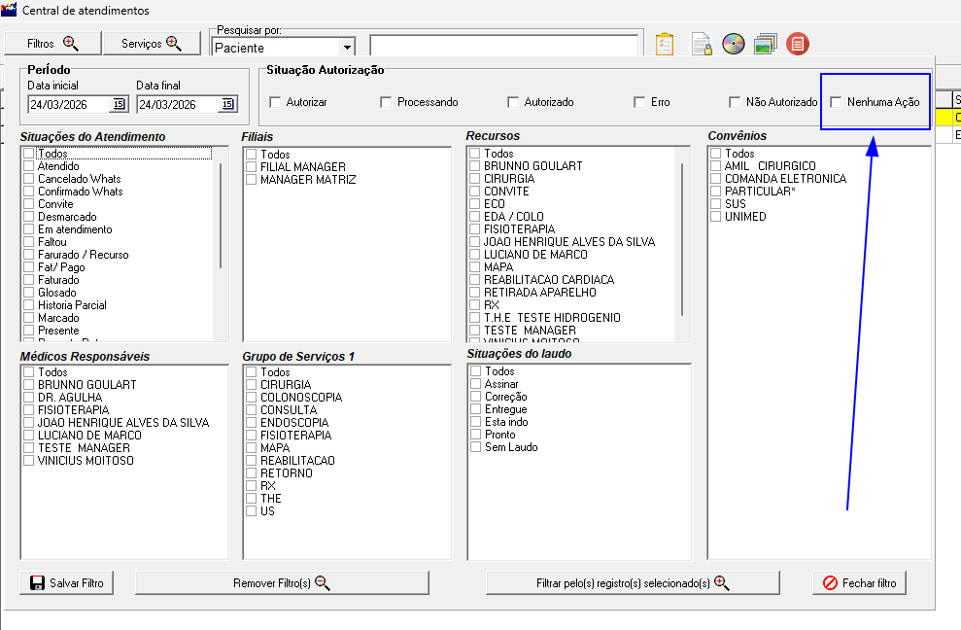961x630 pixels.
Task: Click the red round document icon
Action: pyautogui.click(x=798, y=44)
